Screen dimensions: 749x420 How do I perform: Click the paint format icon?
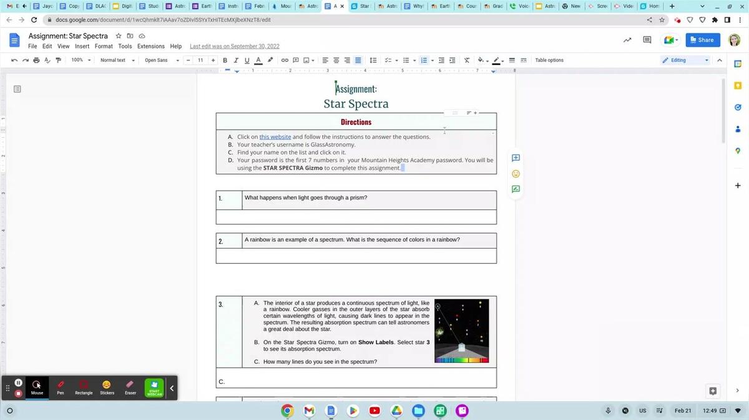click(59, 60)
